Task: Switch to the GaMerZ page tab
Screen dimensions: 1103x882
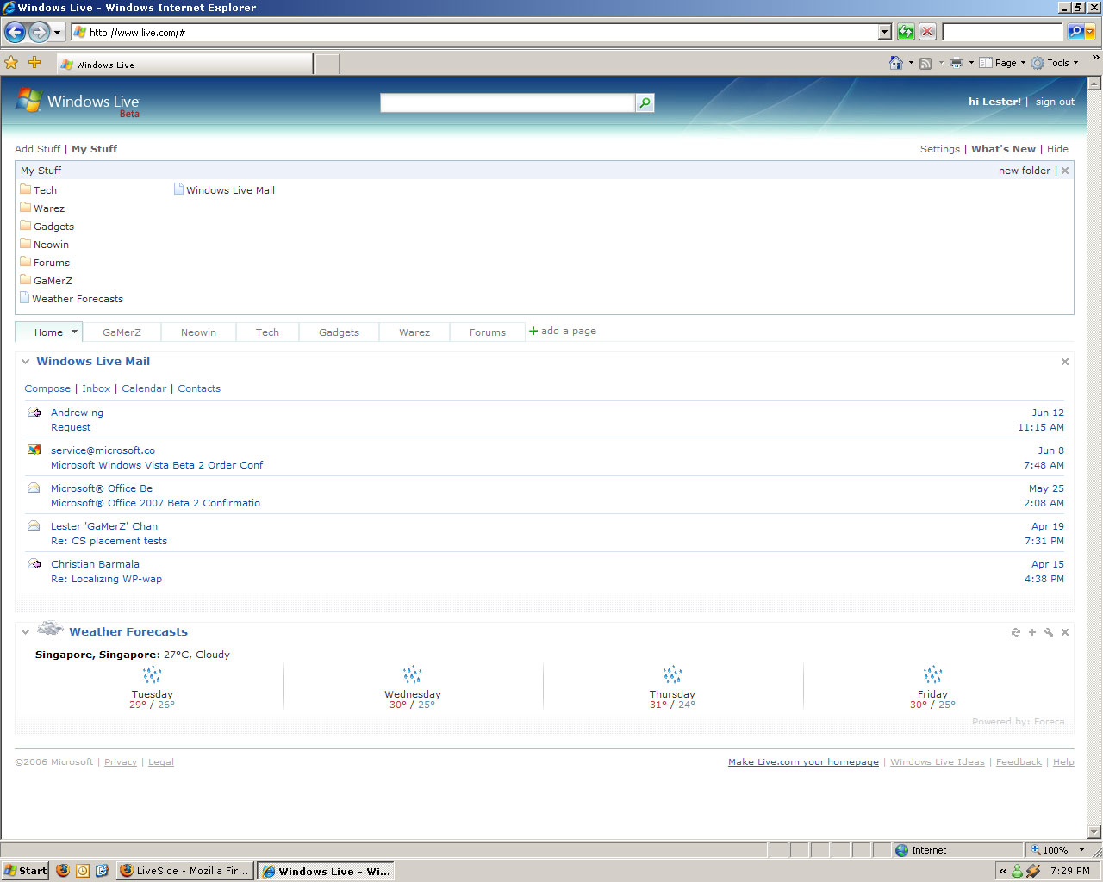Action: coord(122,332)
